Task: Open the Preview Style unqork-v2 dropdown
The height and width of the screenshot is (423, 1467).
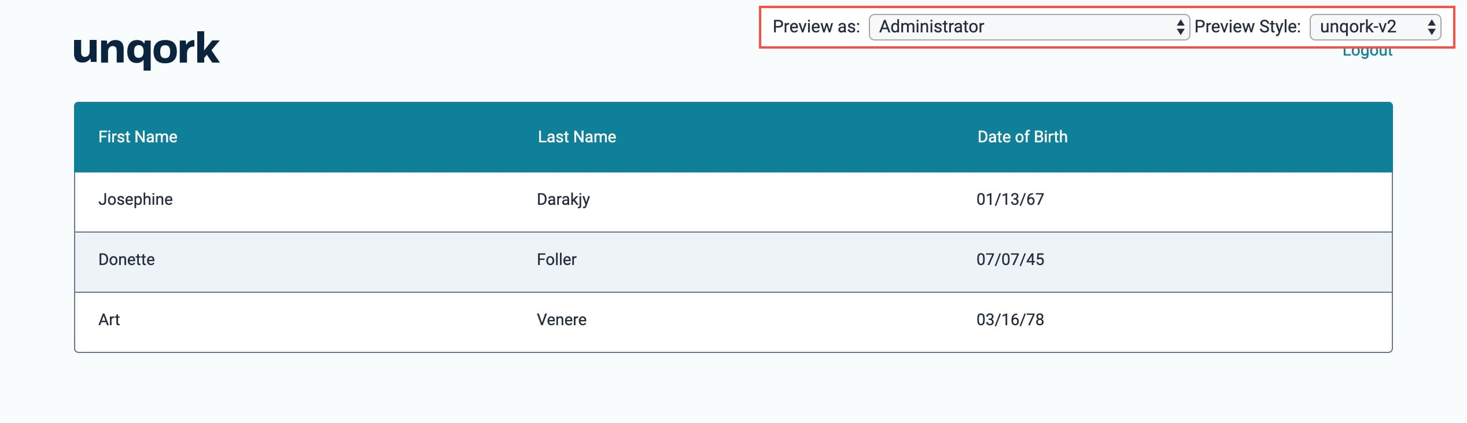Action: click(x=1375, y=27)
